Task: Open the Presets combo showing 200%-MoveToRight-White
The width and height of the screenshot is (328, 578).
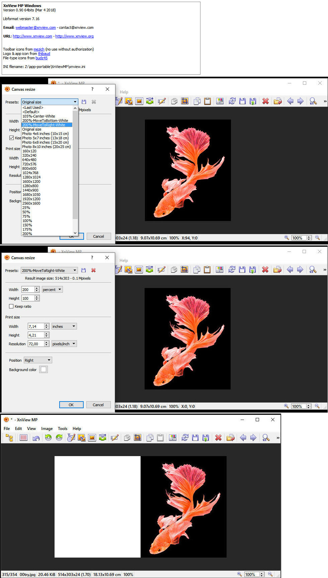Action: pos(49,270)
